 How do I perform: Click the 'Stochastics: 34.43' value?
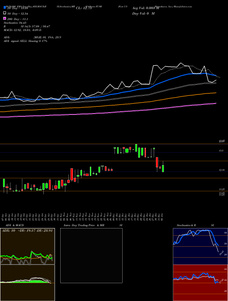[15, 23]
